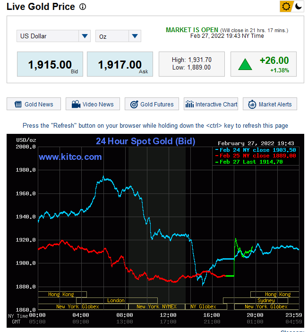Click the arrow on the Oz dropdown

pos(135,36)
